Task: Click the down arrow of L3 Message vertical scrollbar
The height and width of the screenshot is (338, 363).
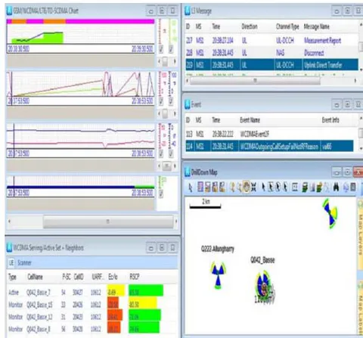Action: [361, 69]
